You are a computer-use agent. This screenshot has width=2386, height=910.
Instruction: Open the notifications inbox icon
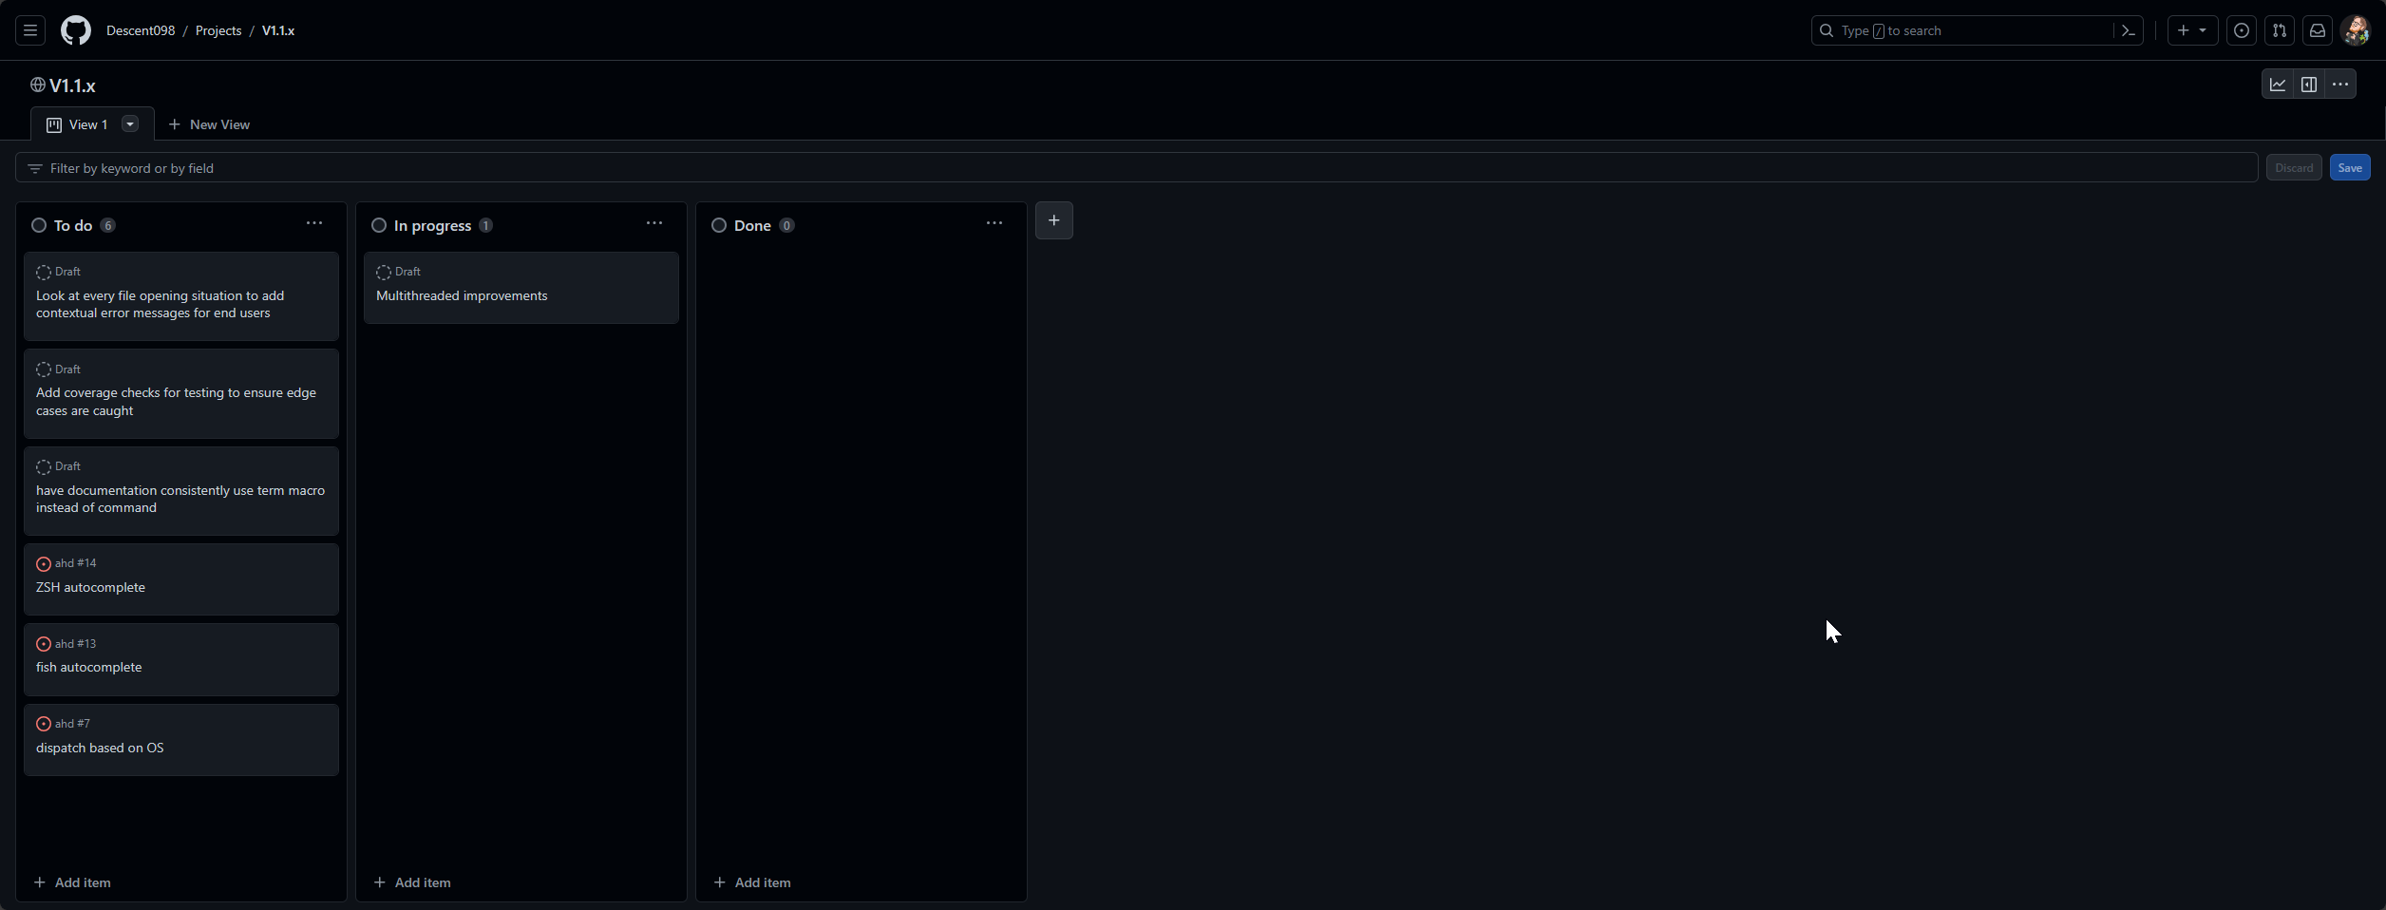click(2318, 30)
